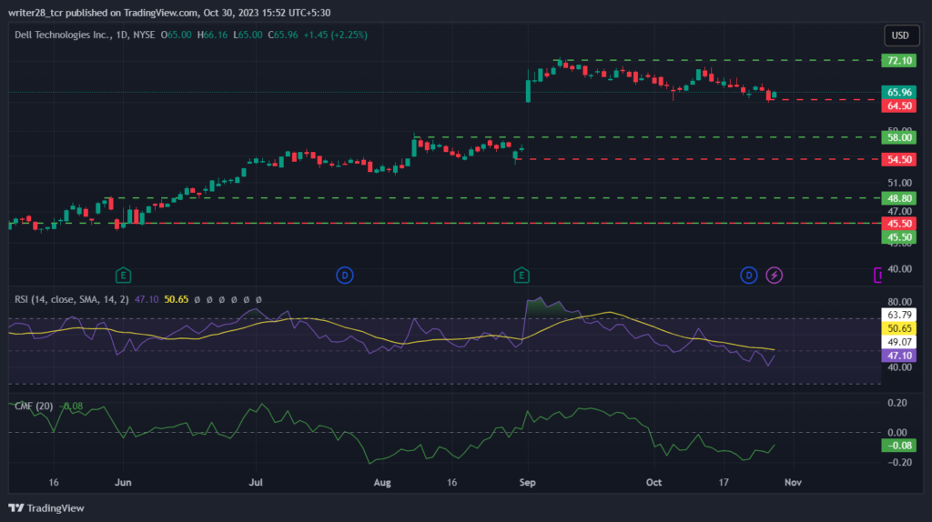
Task: Click the RSI indicator legend label
Action: (x=71, y=299)
